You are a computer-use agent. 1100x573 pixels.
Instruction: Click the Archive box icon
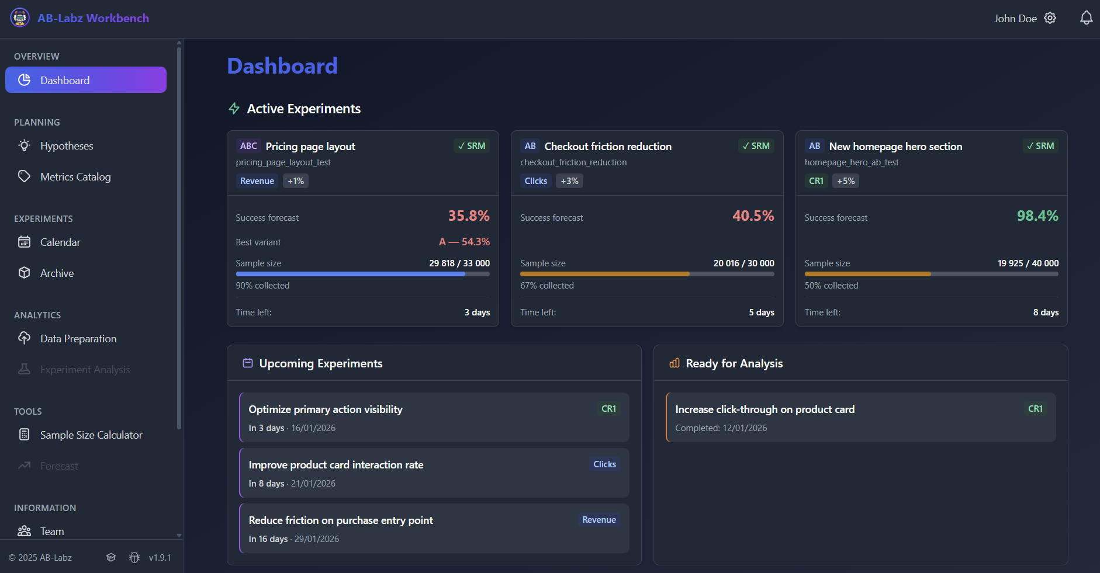tap(24, 272)
